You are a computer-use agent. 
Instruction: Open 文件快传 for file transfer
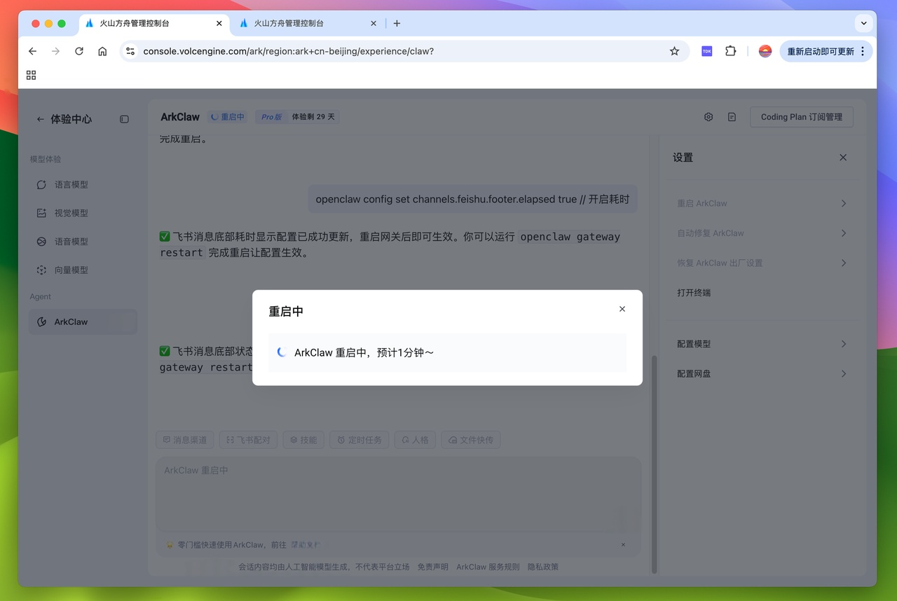470,439
